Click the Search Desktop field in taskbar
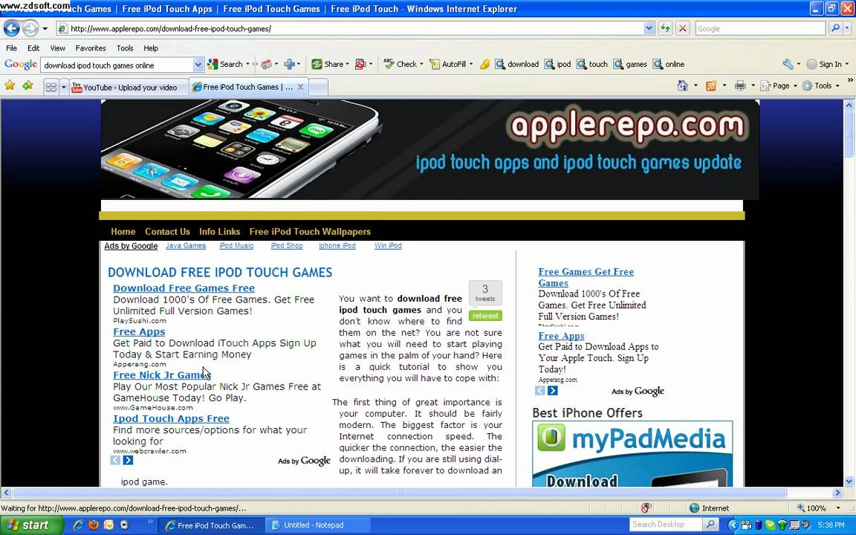This screenshot has width=856, height=535. (666, 525)
